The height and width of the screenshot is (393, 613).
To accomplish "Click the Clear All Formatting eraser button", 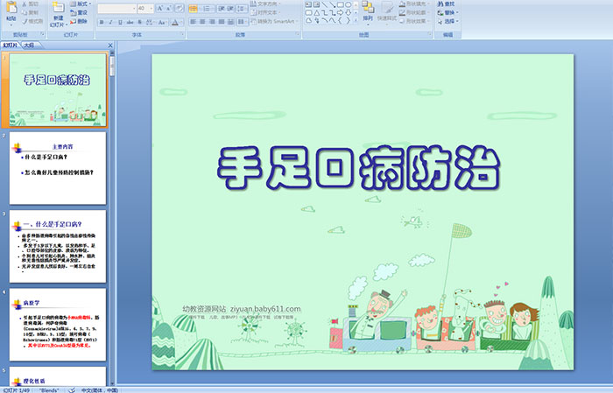I will click(x=180, y=8).
